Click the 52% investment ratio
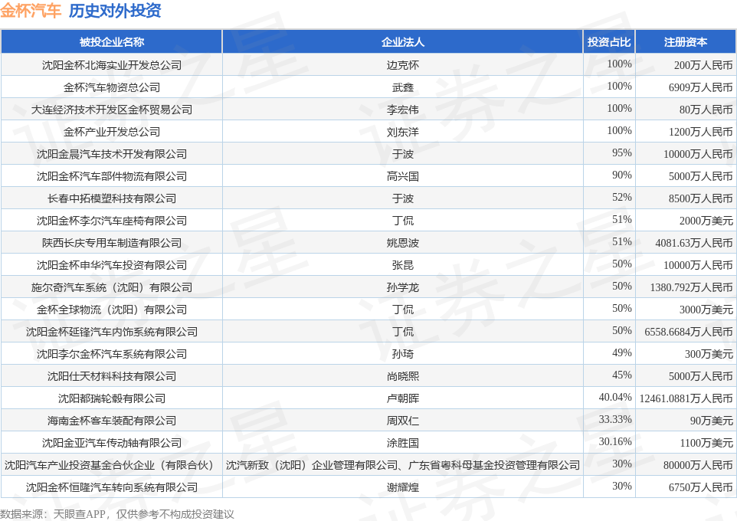 click(x=622, y=197)
